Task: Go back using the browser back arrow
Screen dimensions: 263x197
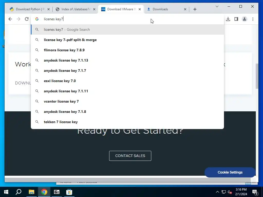Action: [x=10, y=19]
